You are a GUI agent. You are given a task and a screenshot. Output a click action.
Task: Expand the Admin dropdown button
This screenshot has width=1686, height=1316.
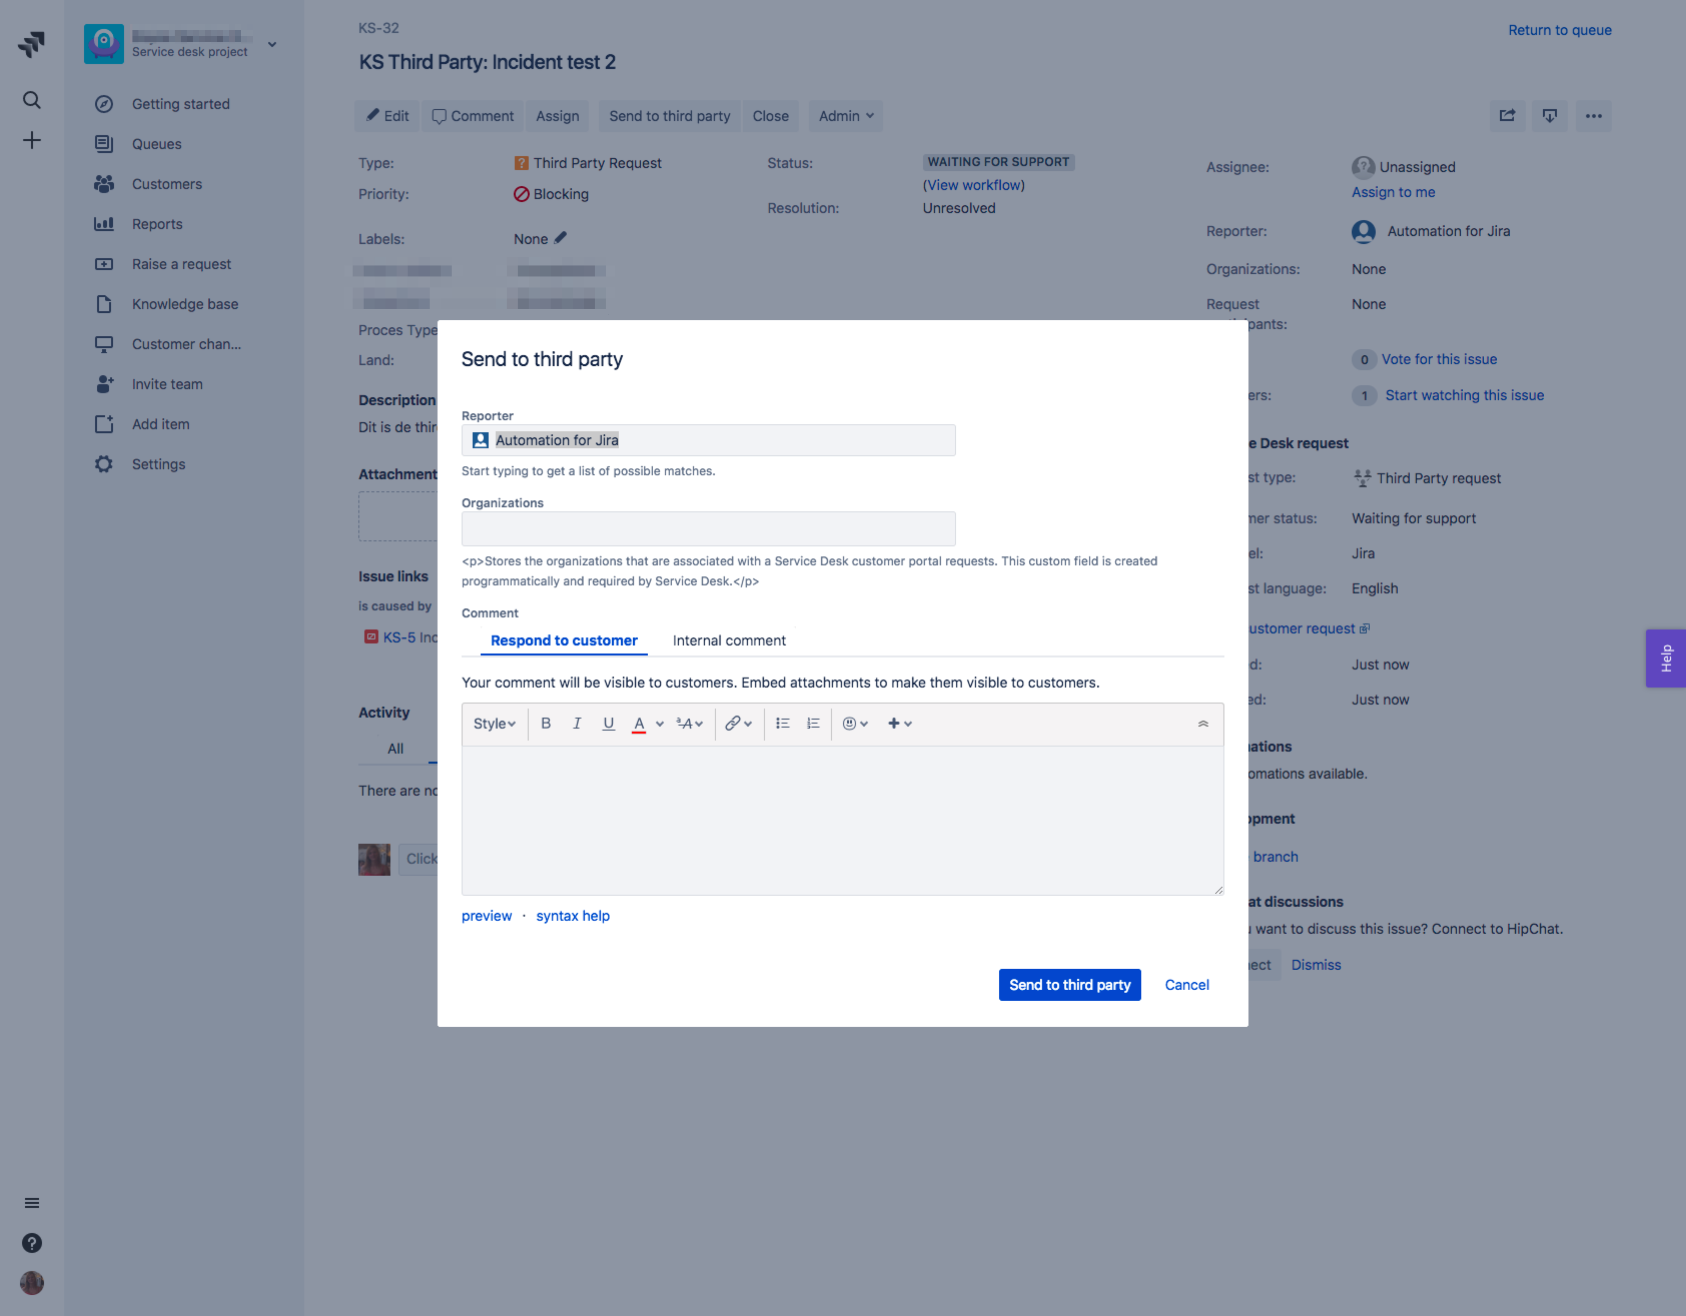click(x=846, y=116)
